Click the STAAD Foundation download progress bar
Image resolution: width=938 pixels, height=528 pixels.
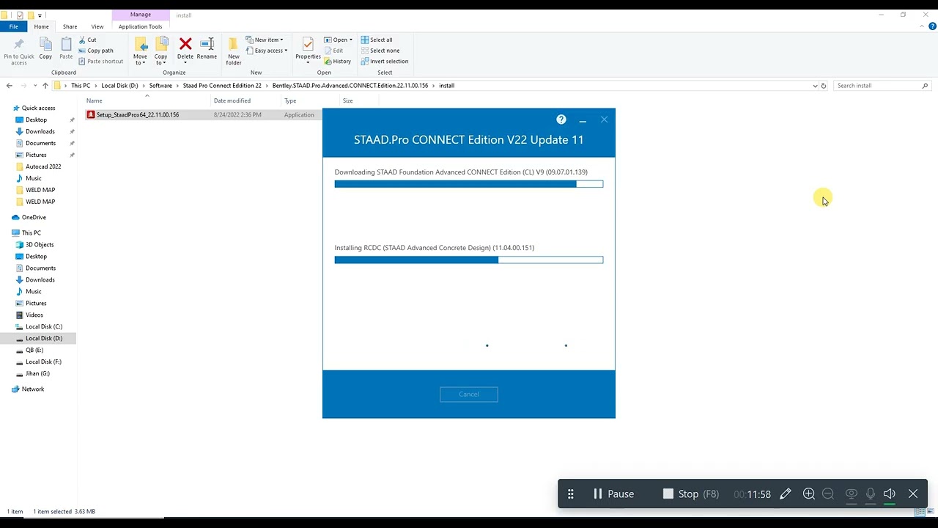(469, 184)
